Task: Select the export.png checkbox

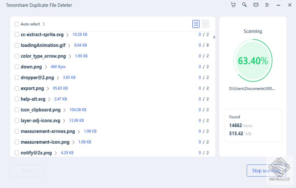Action: click(17, 88)
